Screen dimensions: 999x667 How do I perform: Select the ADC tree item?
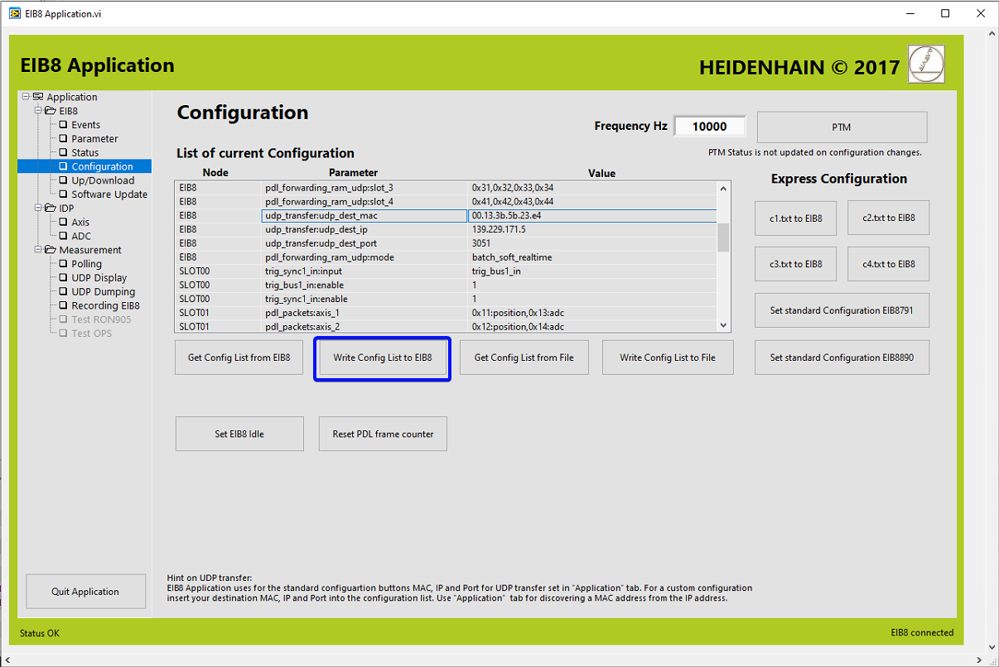pyautogui.click(x=81, y=237)
